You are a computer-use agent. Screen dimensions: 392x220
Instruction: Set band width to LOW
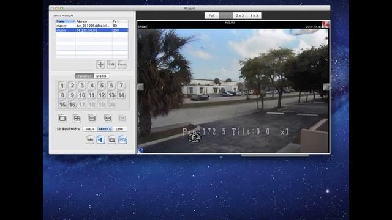click(120, 129)
